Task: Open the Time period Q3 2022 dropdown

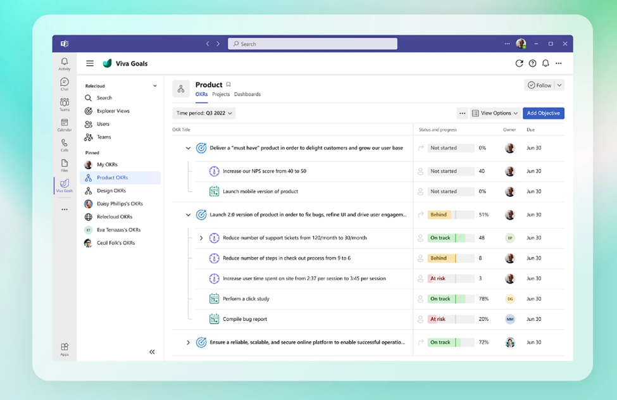Action: pos(203,112)
